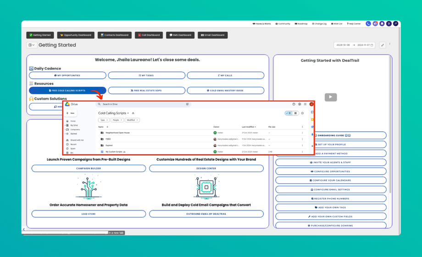Open the Contacts Dashboard tab
422x257 pixels.
tap(114, 35)
